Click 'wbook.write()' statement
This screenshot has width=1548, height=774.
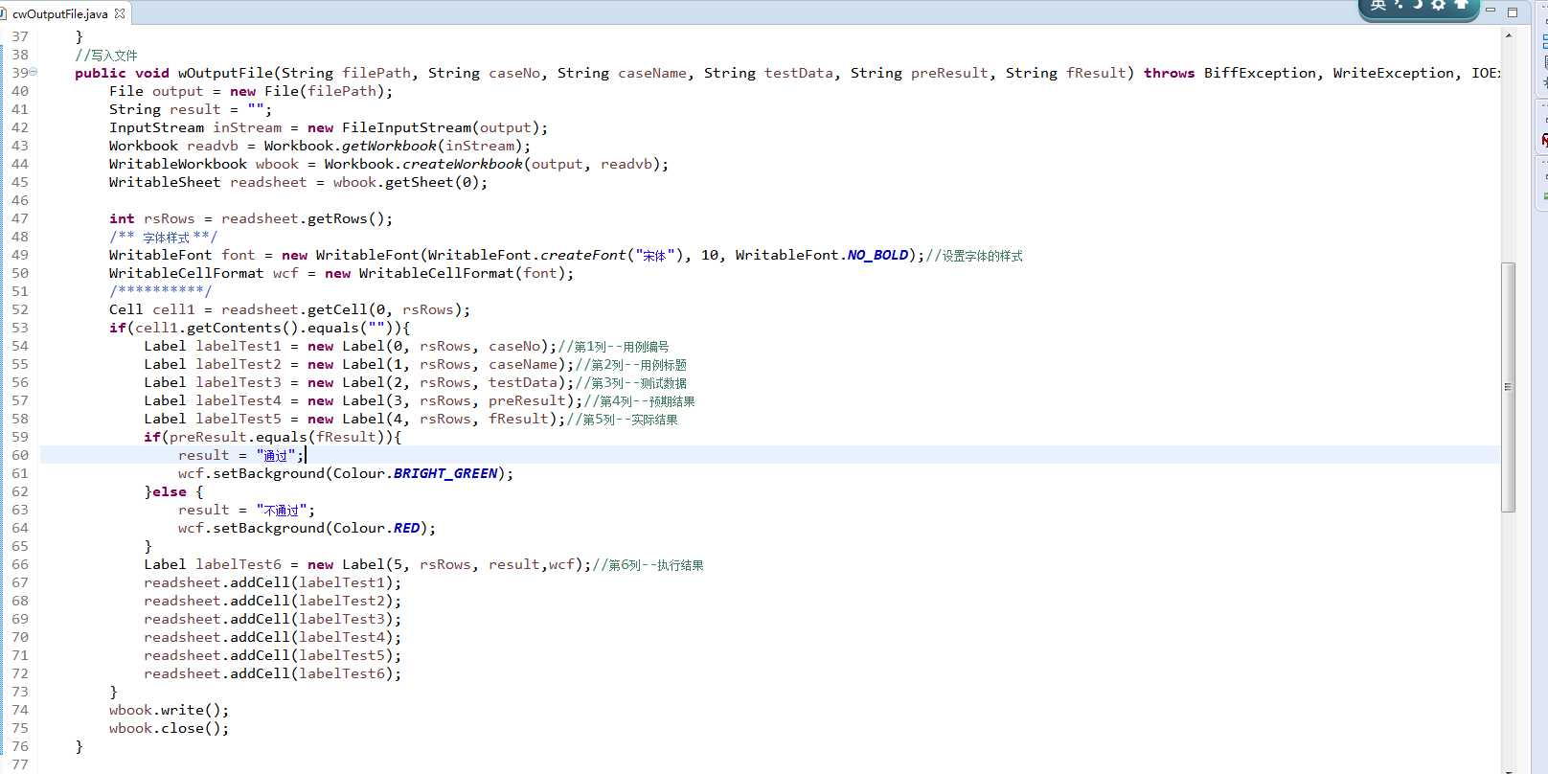pyautogui.click(x=170, y=710)
